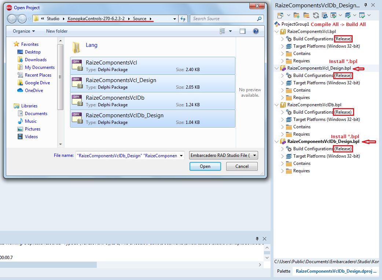Open the File name history dropdown
This screenshot has width=382, height=280.
[x=181, y=156]
